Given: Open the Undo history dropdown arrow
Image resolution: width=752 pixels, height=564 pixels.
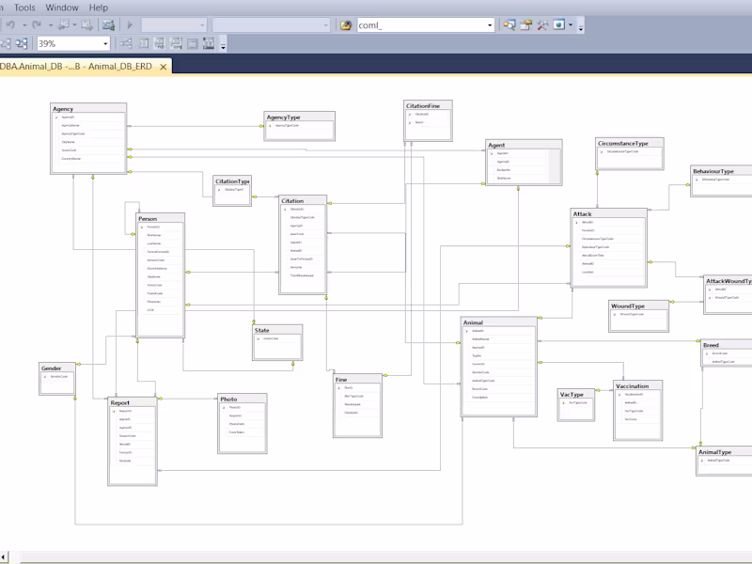Looking at the screenshot, I should 23,23.
